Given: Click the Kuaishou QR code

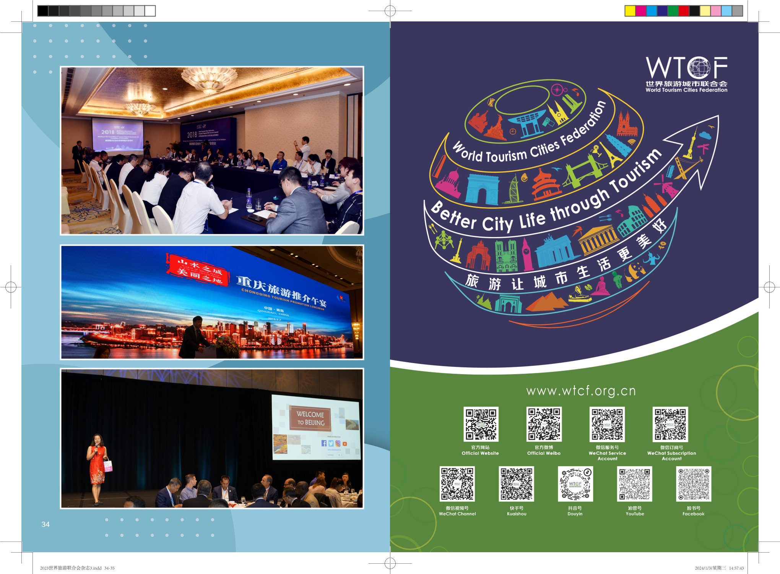Looking at the screenshot, I should tap(516, 484).
